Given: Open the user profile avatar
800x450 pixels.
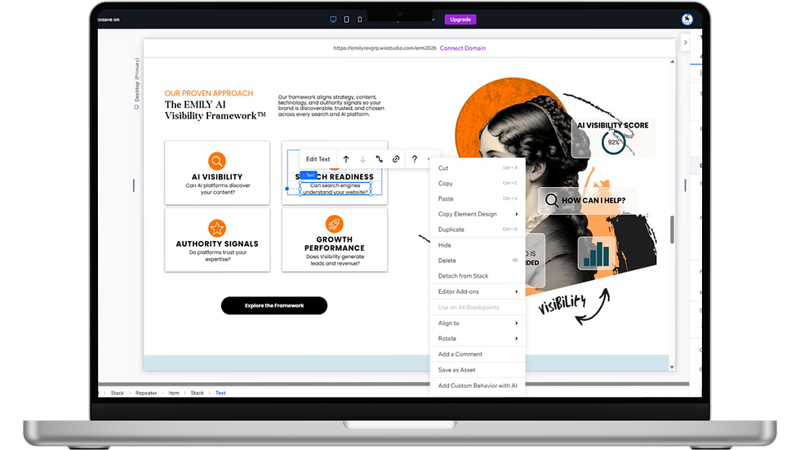Looking at the screenshot, I should [x=687, y=20].
